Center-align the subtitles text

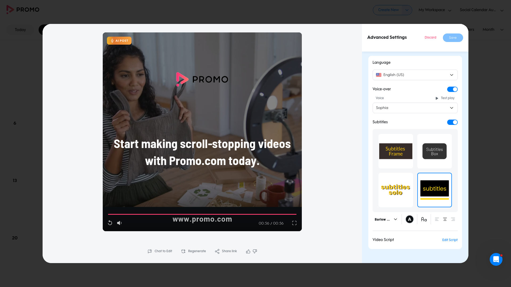[x=445, y=220]
